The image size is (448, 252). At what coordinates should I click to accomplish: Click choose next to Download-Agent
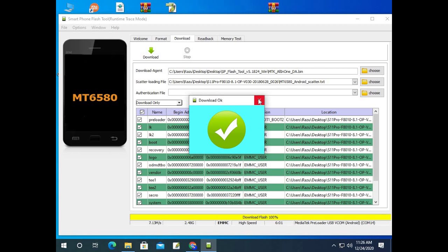372,71
